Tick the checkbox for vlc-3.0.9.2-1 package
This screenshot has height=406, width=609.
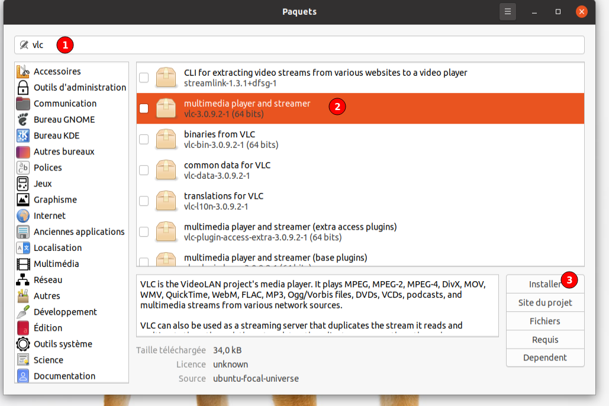[x=144, y=108]
